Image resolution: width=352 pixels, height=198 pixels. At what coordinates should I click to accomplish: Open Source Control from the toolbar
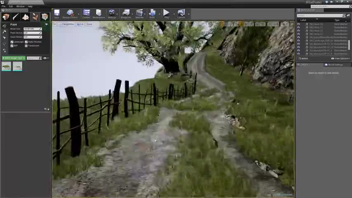[70, 14]
